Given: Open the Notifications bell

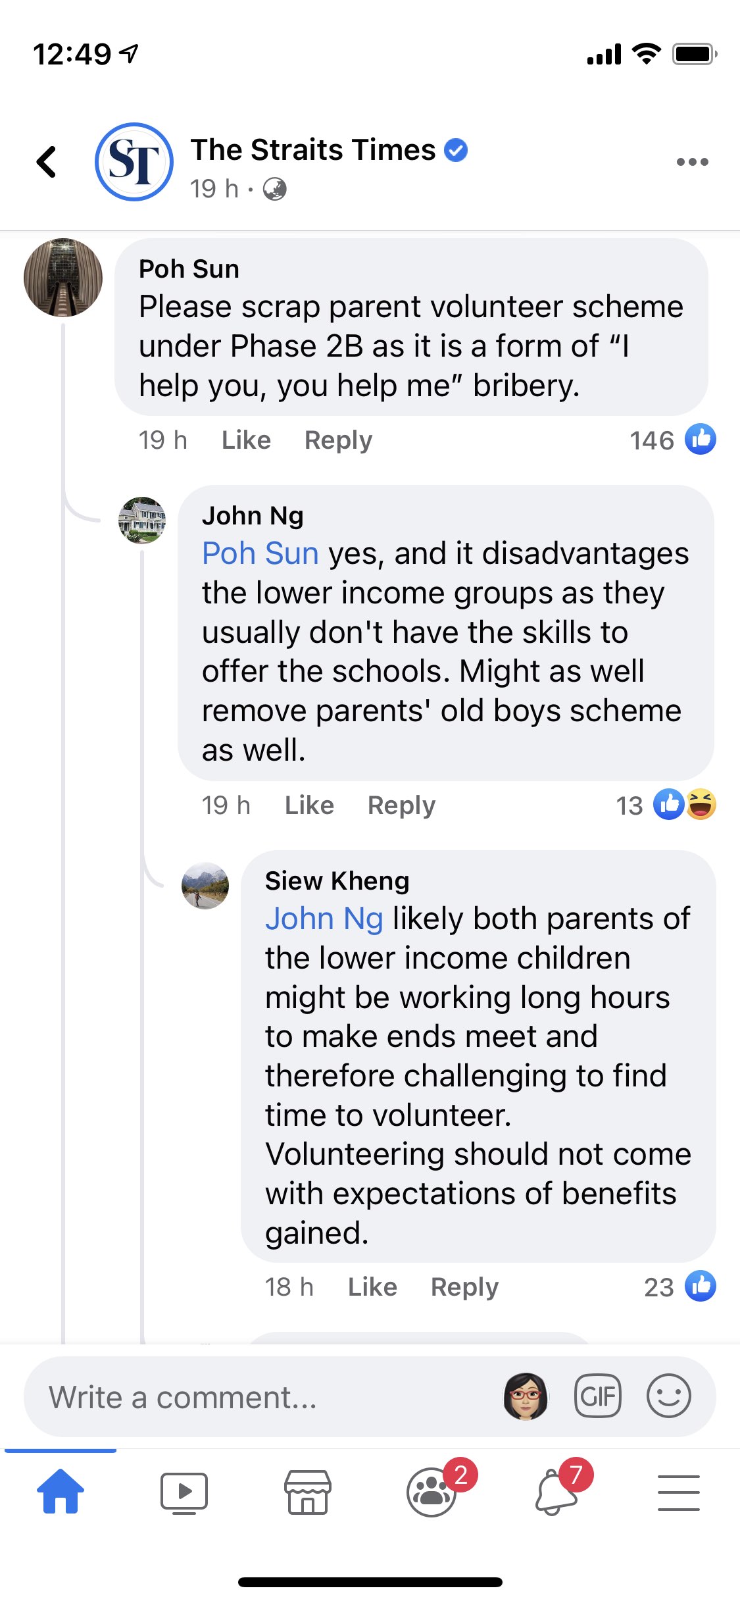Looking at the screenshot, I should click(x=556, y=1491).
